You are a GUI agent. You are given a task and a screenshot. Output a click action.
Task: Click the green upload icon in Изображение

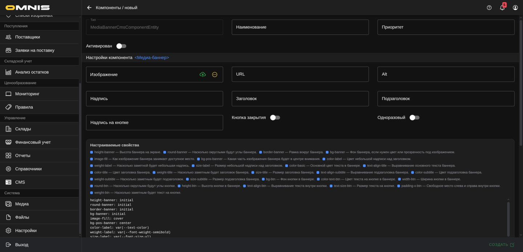203,74
